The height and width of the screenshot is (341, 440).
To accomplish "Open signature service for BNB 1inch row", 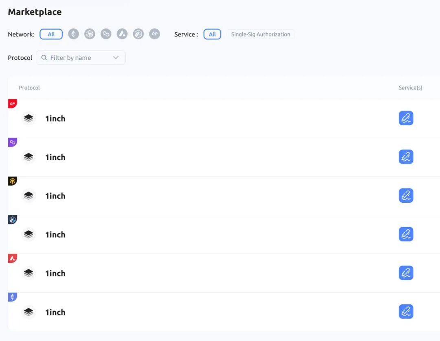I will 406,195.
